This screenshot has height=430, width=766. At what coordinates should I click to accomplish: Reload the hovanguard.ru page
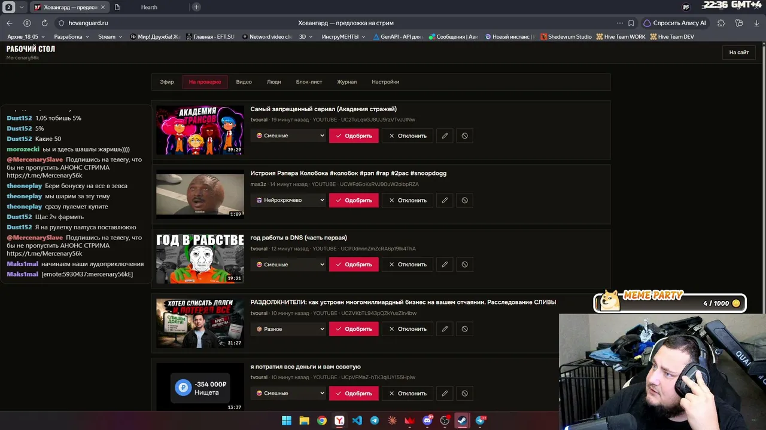click(44, 23)
